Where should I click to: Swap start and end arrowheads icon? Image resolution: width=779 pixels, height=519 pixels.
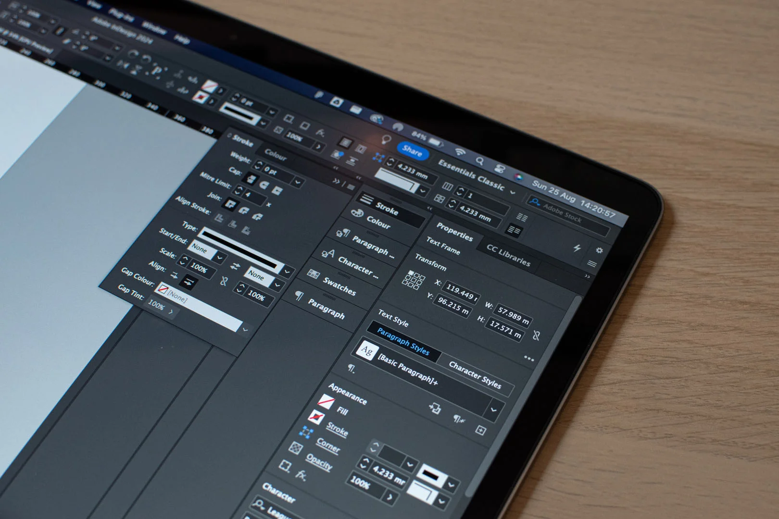point(235,266)
